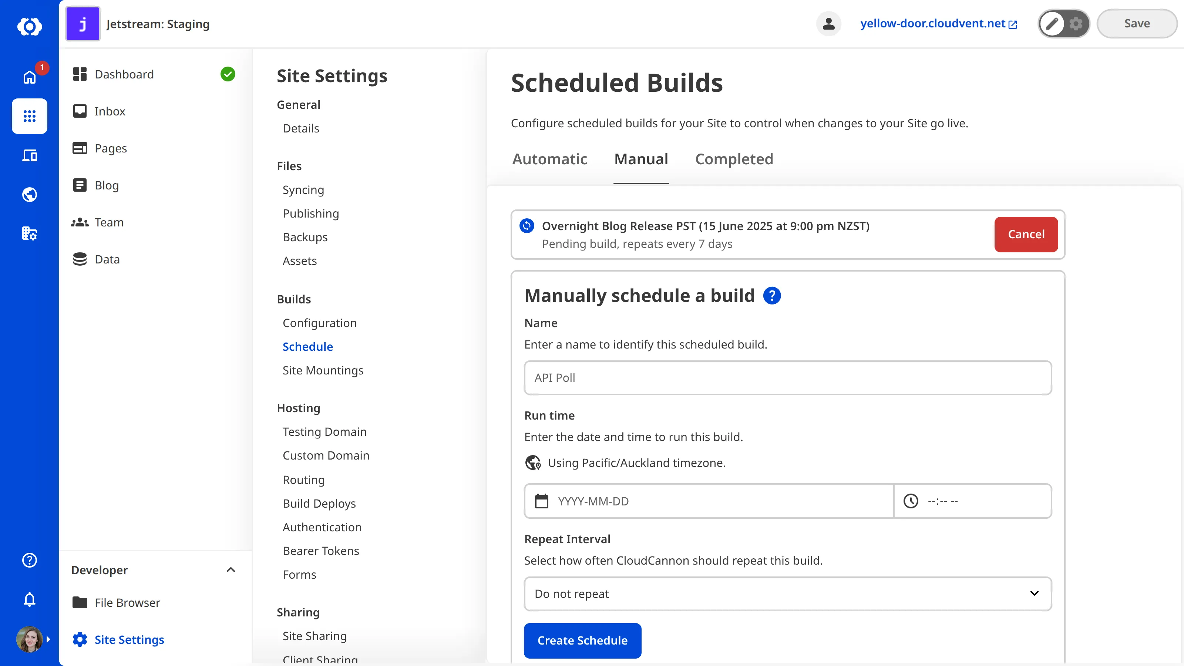Cancel the Overnight Blog Release build

1026,235
